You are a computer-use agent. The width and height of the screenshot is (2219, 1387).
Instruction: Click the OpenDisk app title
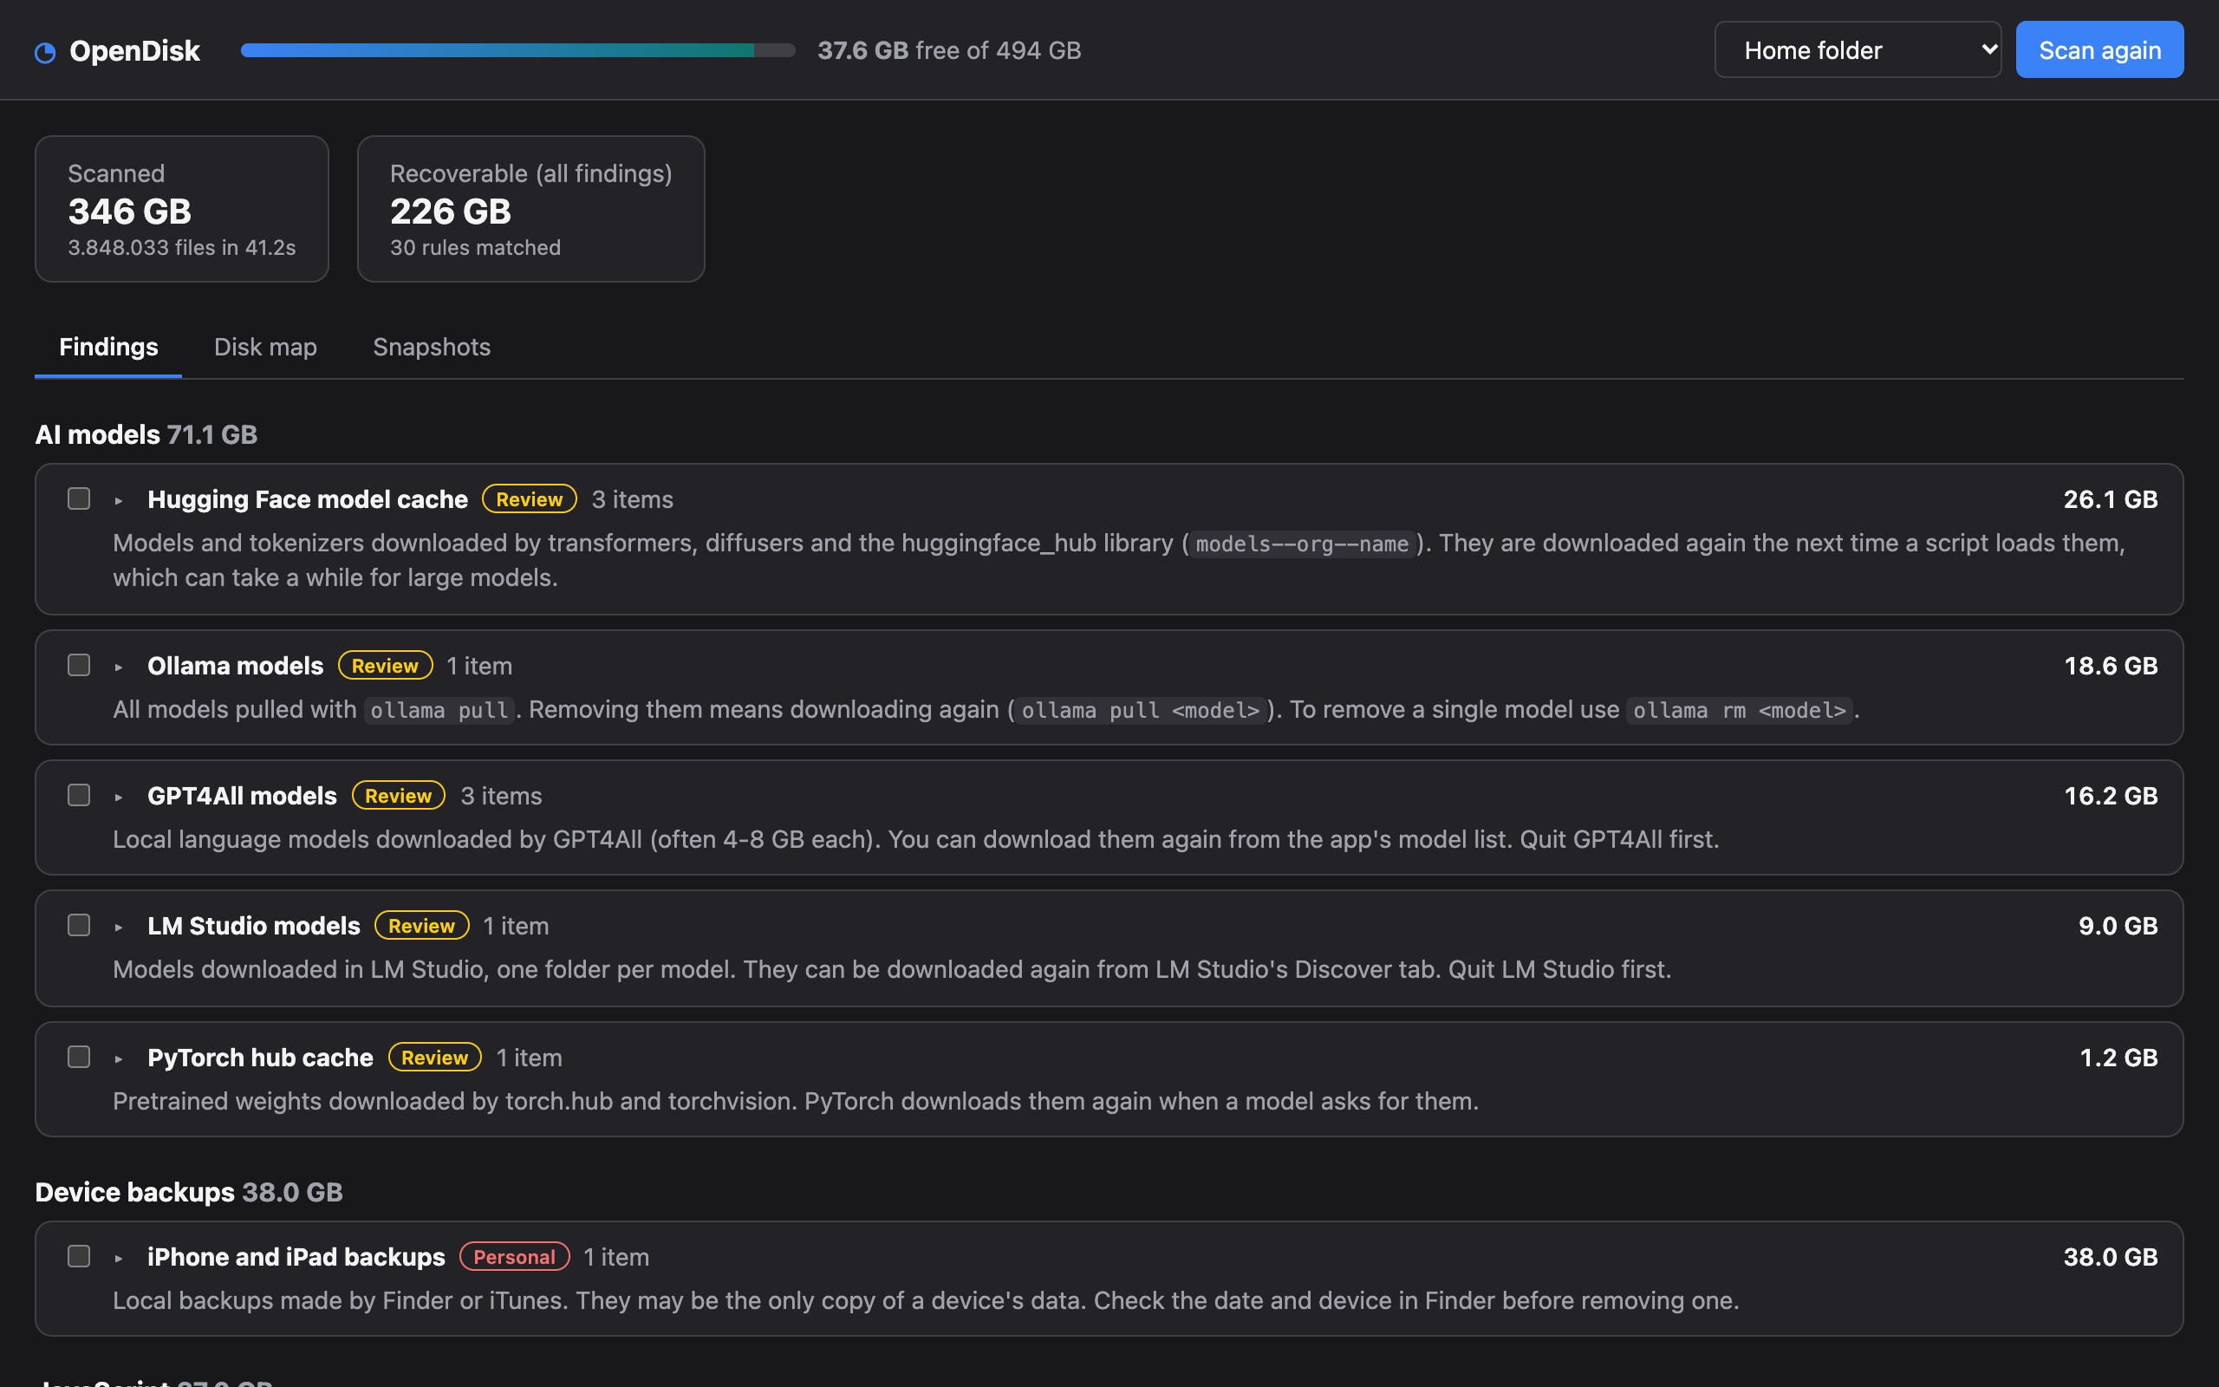135,51
